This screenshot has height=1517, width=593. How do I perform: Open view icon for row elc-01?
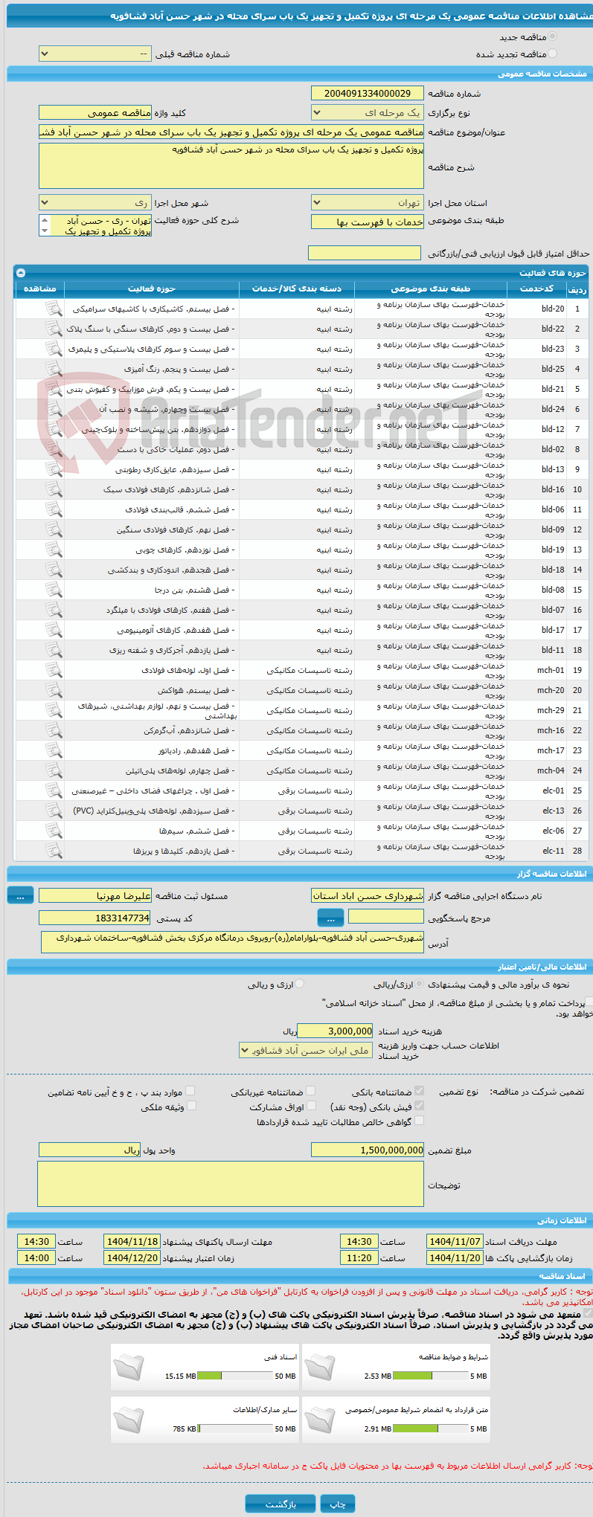[54, 790]
